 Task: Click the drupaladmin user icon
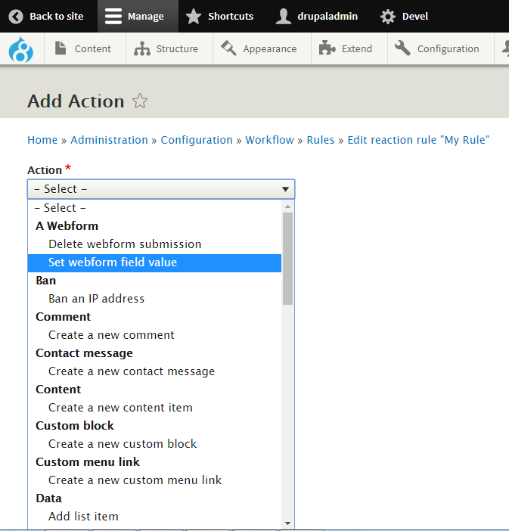point(284,16)
